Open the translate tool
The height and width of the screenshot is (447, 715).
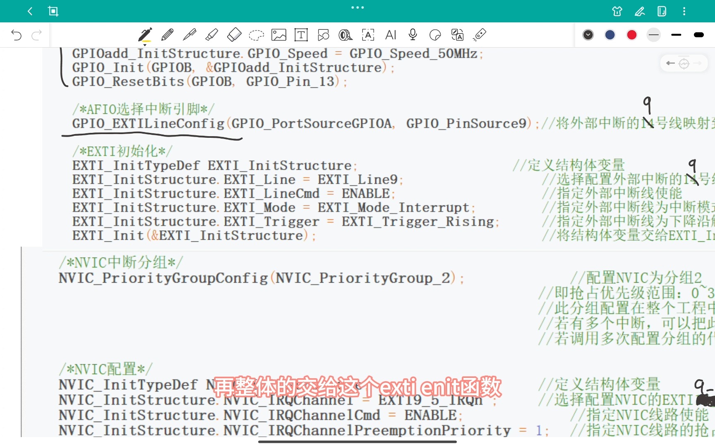(457, 35)
